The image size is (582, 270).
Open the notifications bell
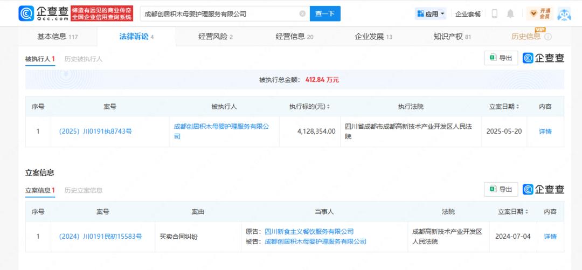pyautogui.click(x=510, y=14)
